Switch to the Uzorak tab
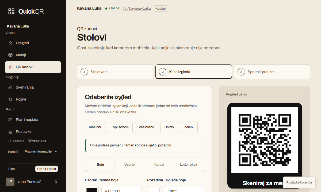Screen dimensions: 321x192 [x=130, y=165]
